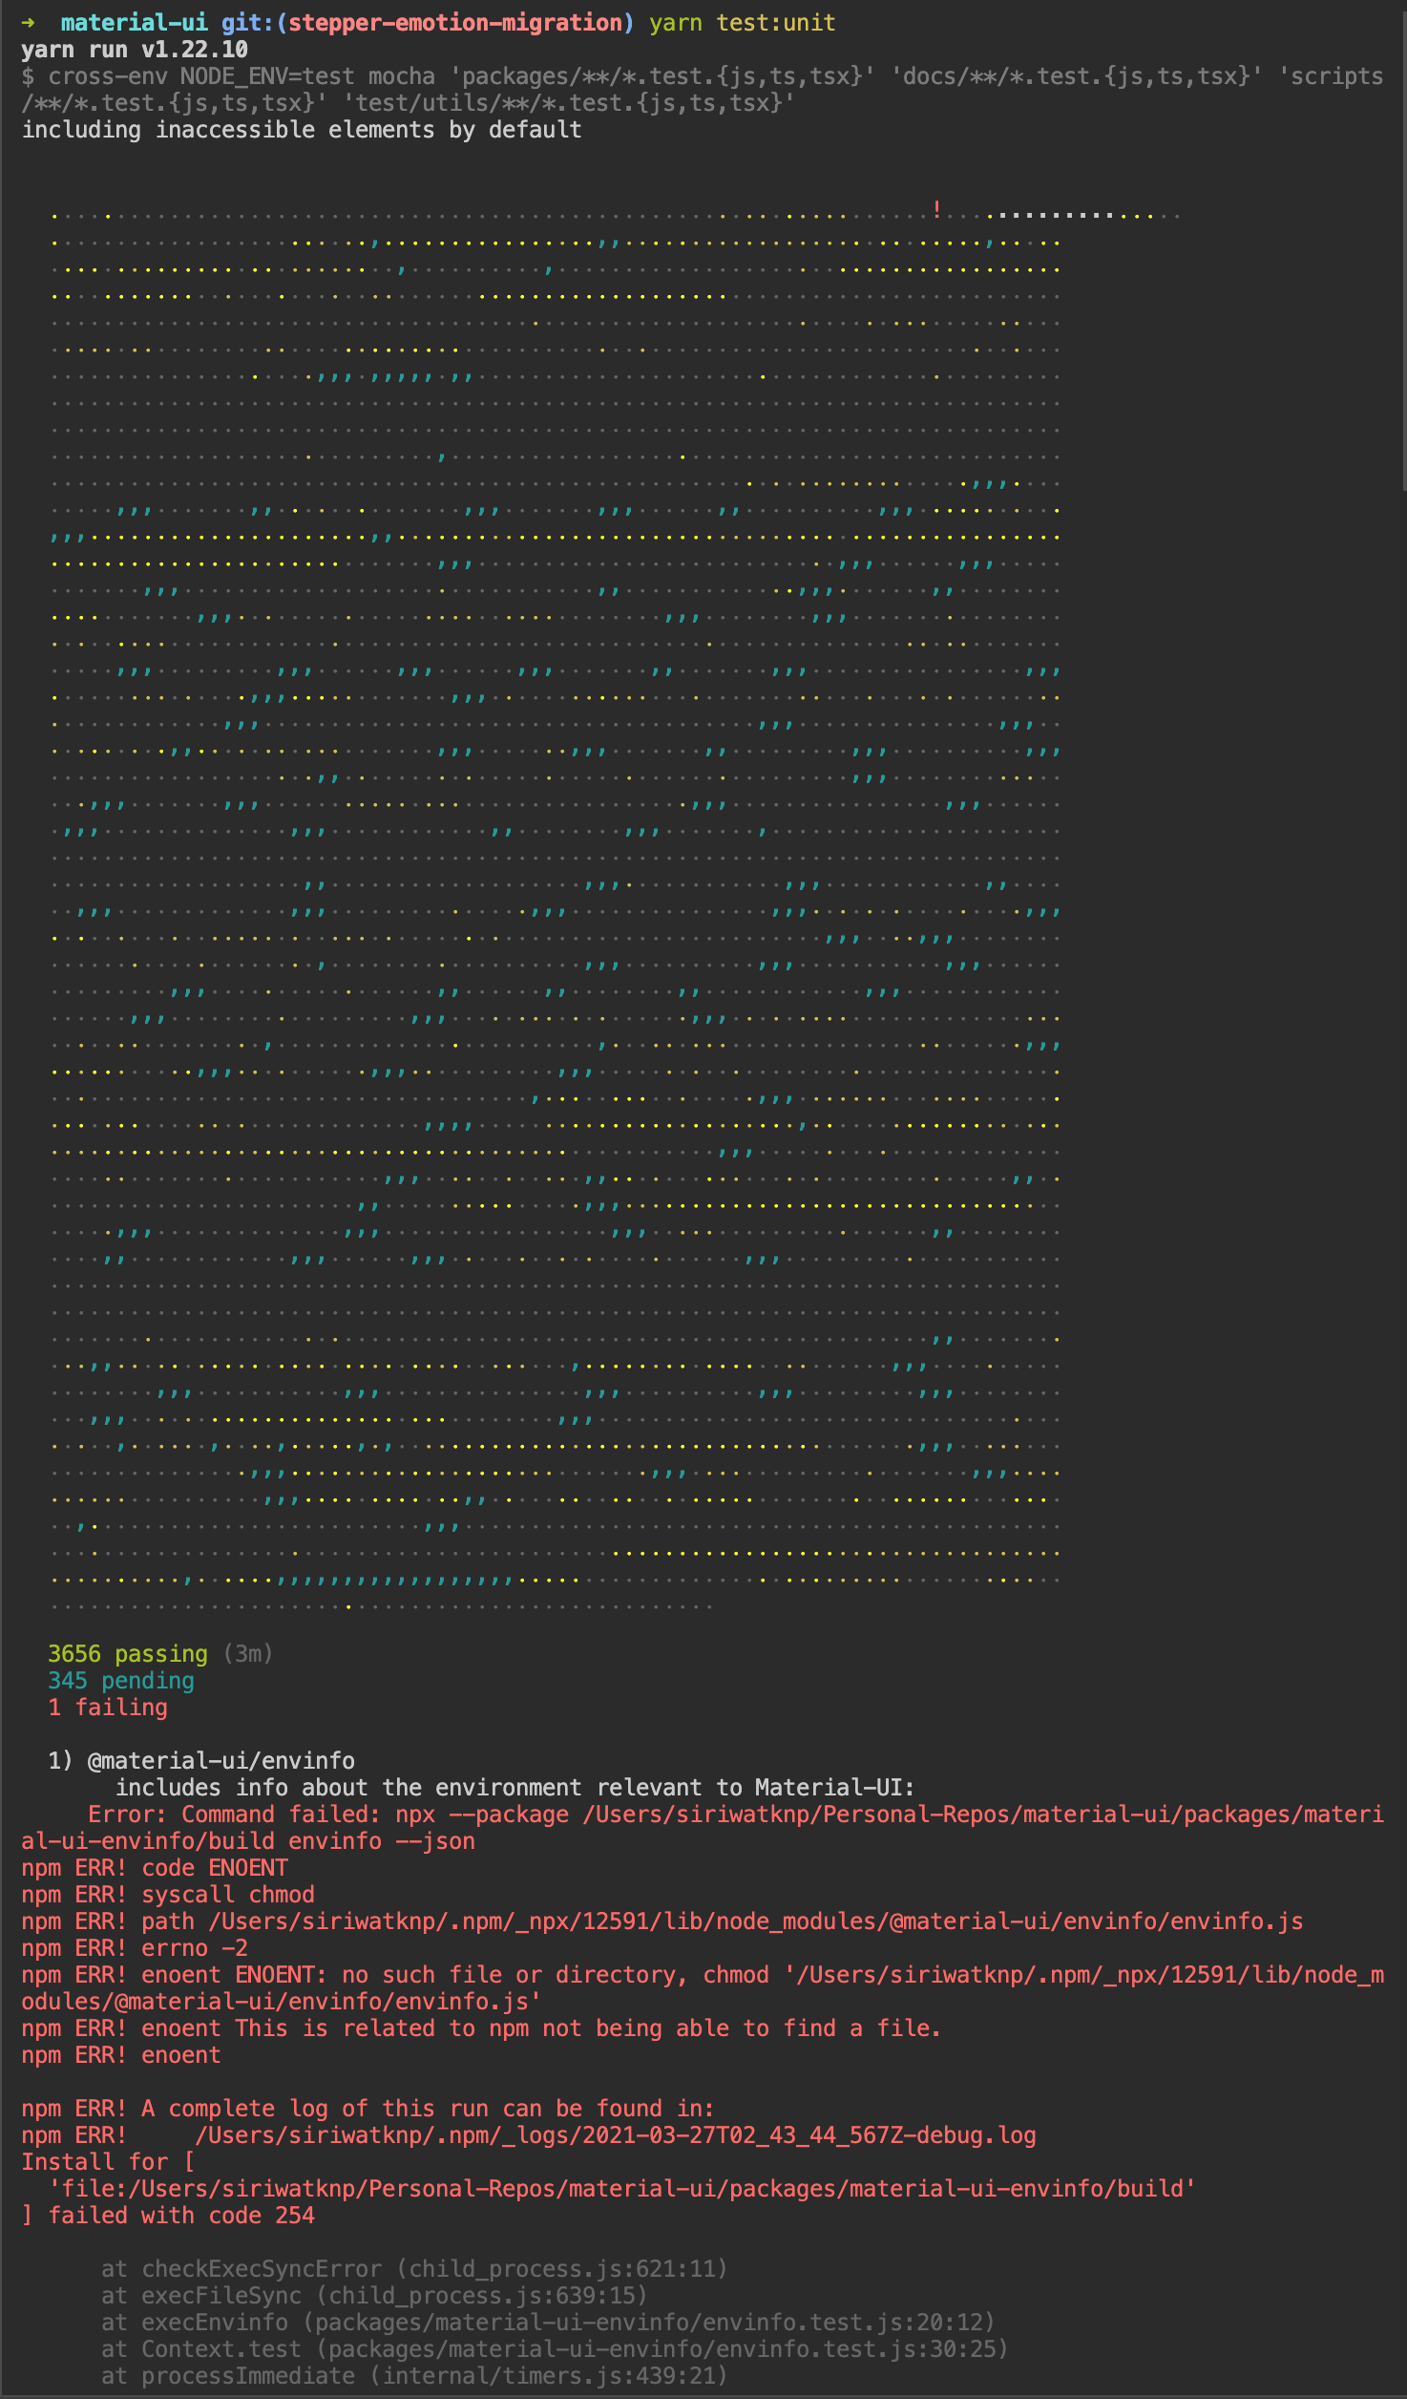This screenshot has height=2399, width=1407.
Task: Click the 'yarn test:unit' command text
Action: click(x=742, y=23)
